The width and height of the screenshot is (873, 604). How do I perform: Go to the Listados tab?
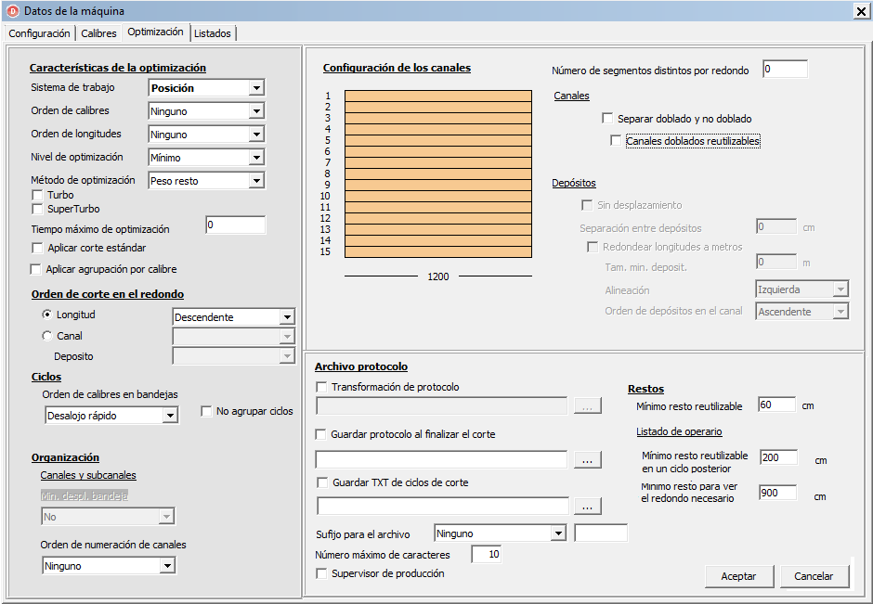pos(212,33)
